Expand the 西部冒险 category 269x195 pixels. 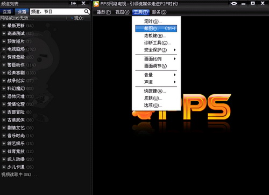click(x=3, y=112)
